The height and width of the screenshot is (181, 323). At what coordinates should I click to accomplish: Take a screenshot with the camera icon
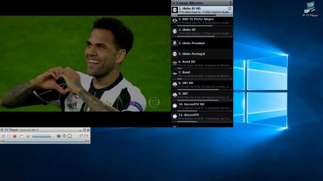pyautogui.click(x=59, y=136)
